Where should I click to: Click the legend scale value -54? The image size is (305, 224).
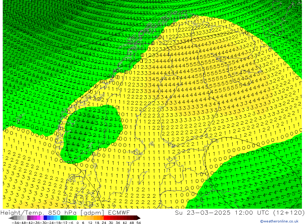[15, 222]
